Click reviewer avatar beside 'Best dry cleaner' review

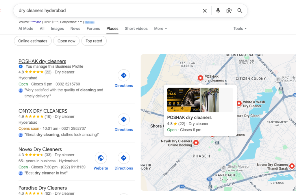coord(21,173)
